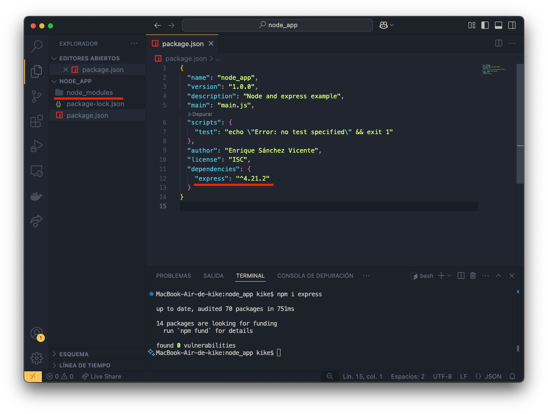The image size is (548, 414).
Task: Open the Accounts menu with badge
Action: click(37, 333)
